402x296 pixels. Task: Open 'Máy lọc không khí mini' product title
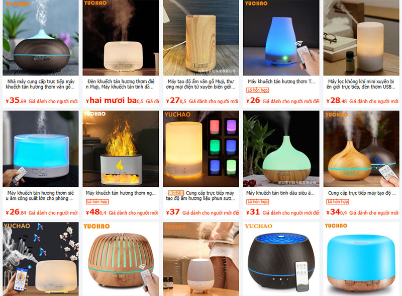361,84
